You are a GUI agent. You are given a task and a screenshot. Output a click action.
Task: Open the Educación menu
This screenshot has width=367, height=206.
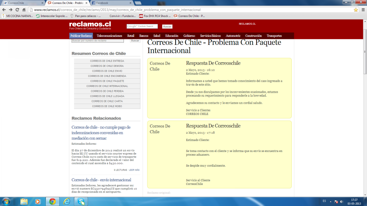tap(172, 36)
